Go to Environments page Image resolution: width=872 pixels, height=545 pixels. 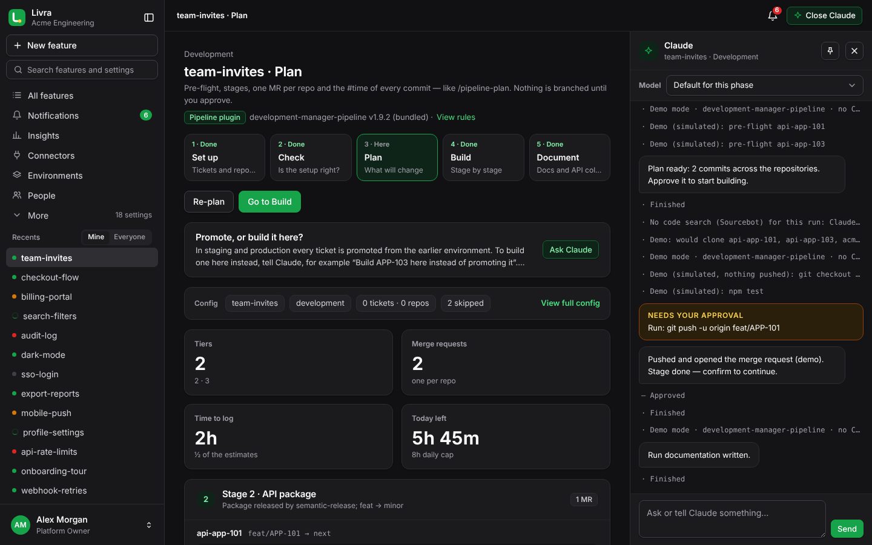click(82, 176)
